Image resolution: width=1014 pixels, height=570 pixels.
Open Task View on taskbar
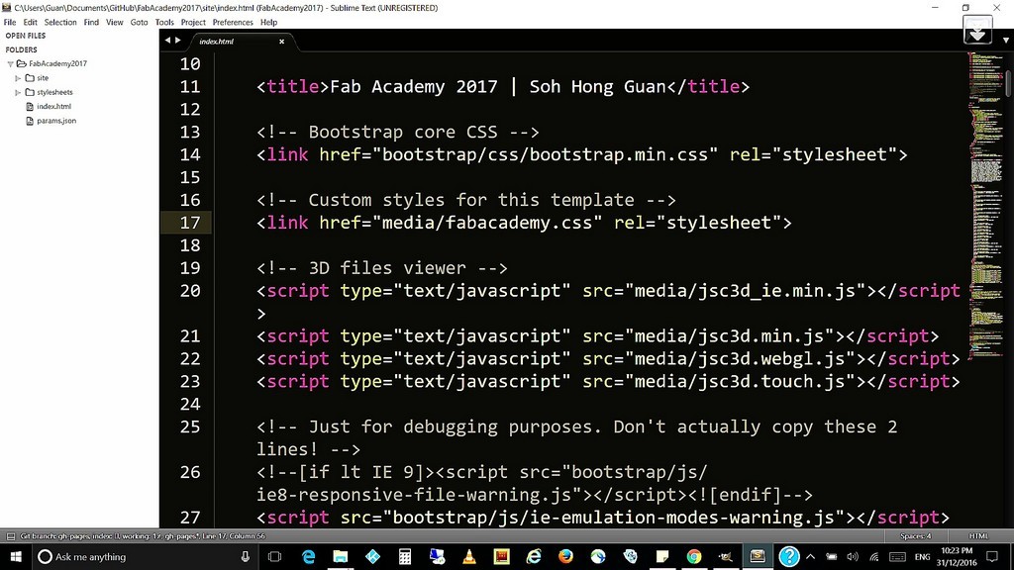pos(275,556)
